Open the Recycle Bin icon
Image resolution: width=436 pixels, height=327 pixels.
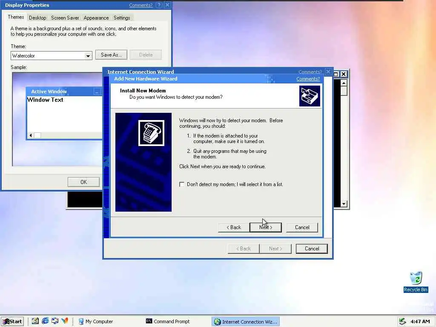pyautogui.click(x=416, y=282)
